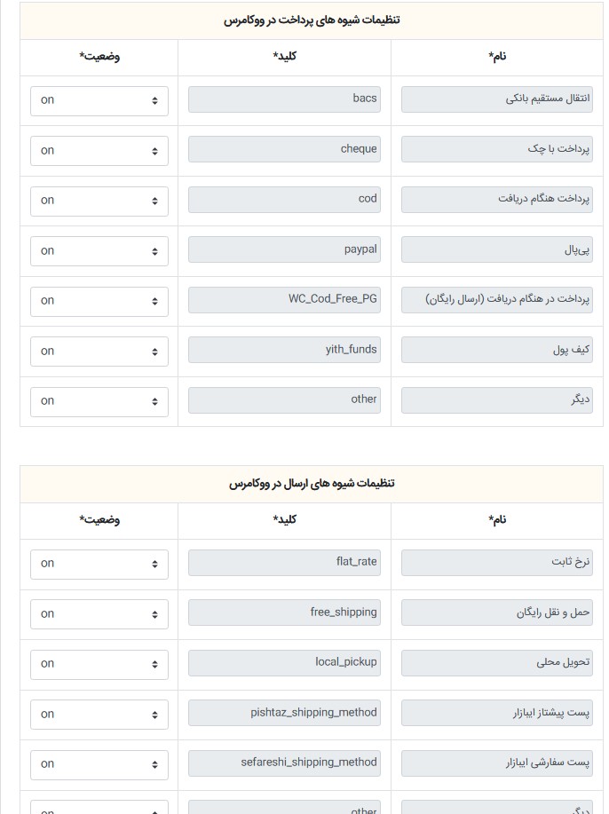Click the paypal key input field
The width and height of the screenshot is (609, 814).
[284, 250]
